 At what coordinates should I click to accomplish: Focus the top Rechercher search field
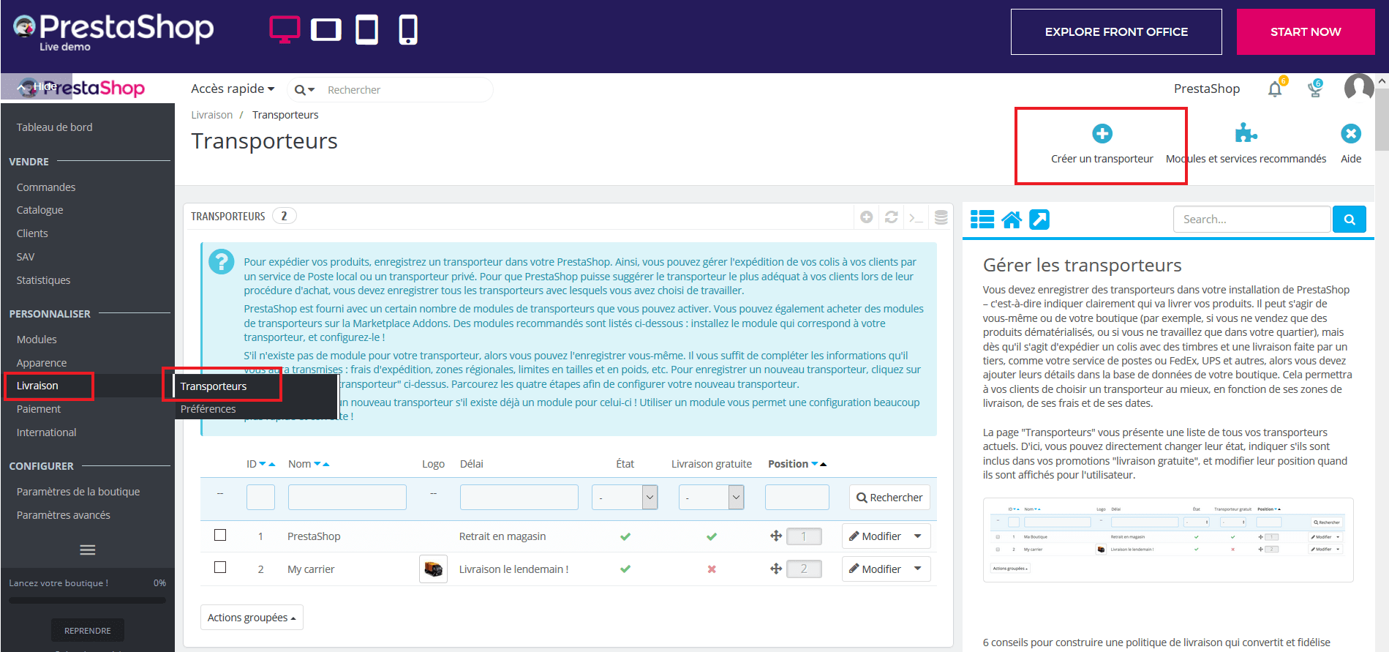coord(406,90)
